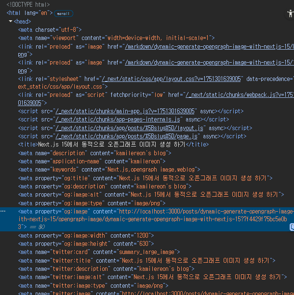Select the html lang="en" element

30,13
